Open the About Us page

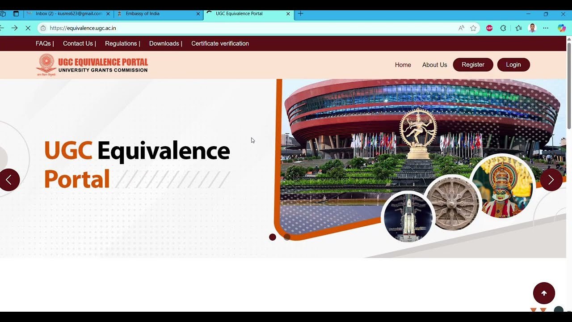point(434,65)
